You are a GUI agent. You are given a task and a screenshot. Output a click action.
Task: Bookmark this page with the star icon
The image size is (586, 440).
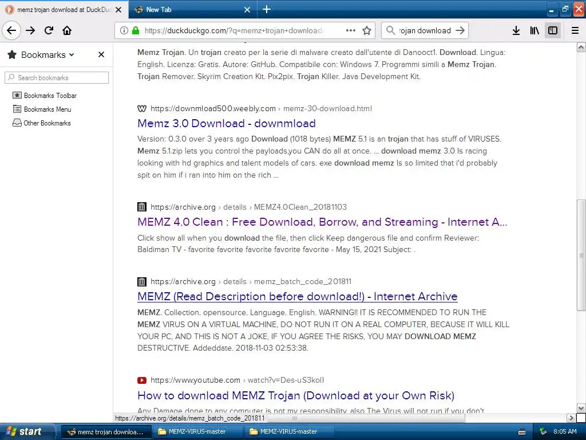tap(367, 30)
